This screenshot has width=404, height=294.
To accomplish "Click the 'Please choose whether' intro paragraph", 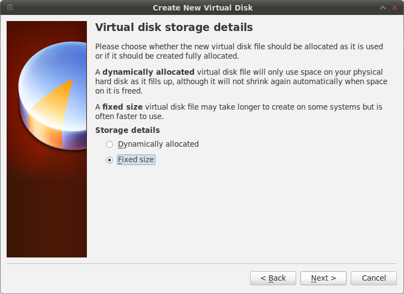I will 239,47.
